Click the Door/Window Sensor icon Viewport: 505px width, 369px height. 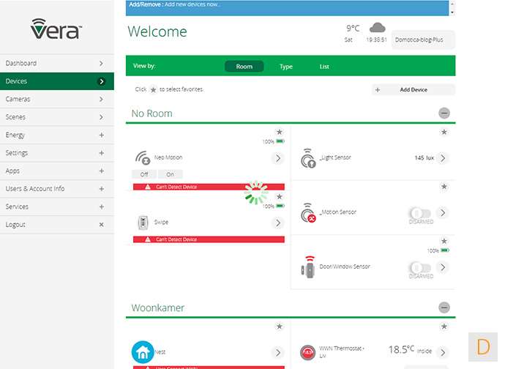pos(307,266)
